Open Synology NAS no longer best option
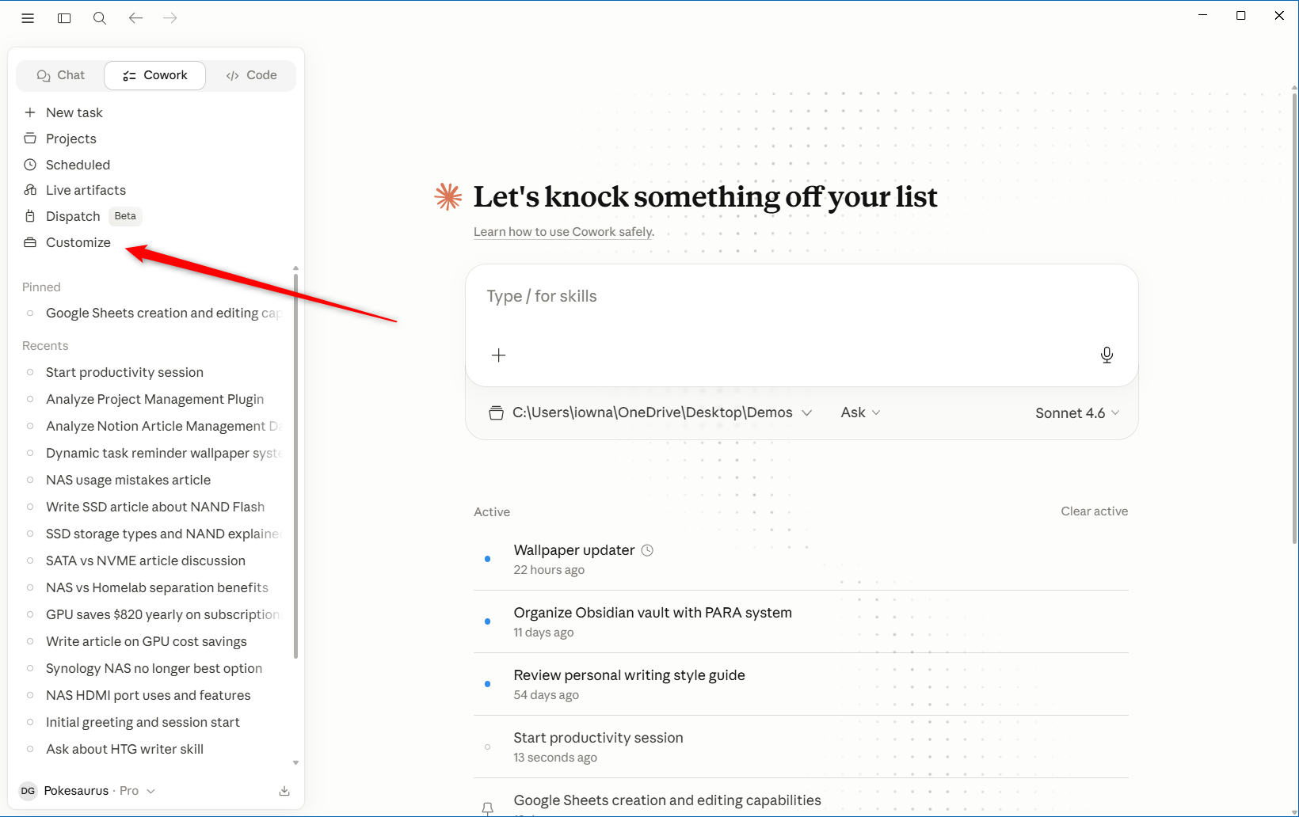The height and width of the screenshot is (817, 1299). pos(154,668)
